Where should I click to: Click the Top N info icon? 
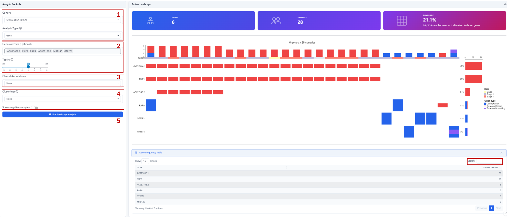pyautogui.click(x=12, y=60)
